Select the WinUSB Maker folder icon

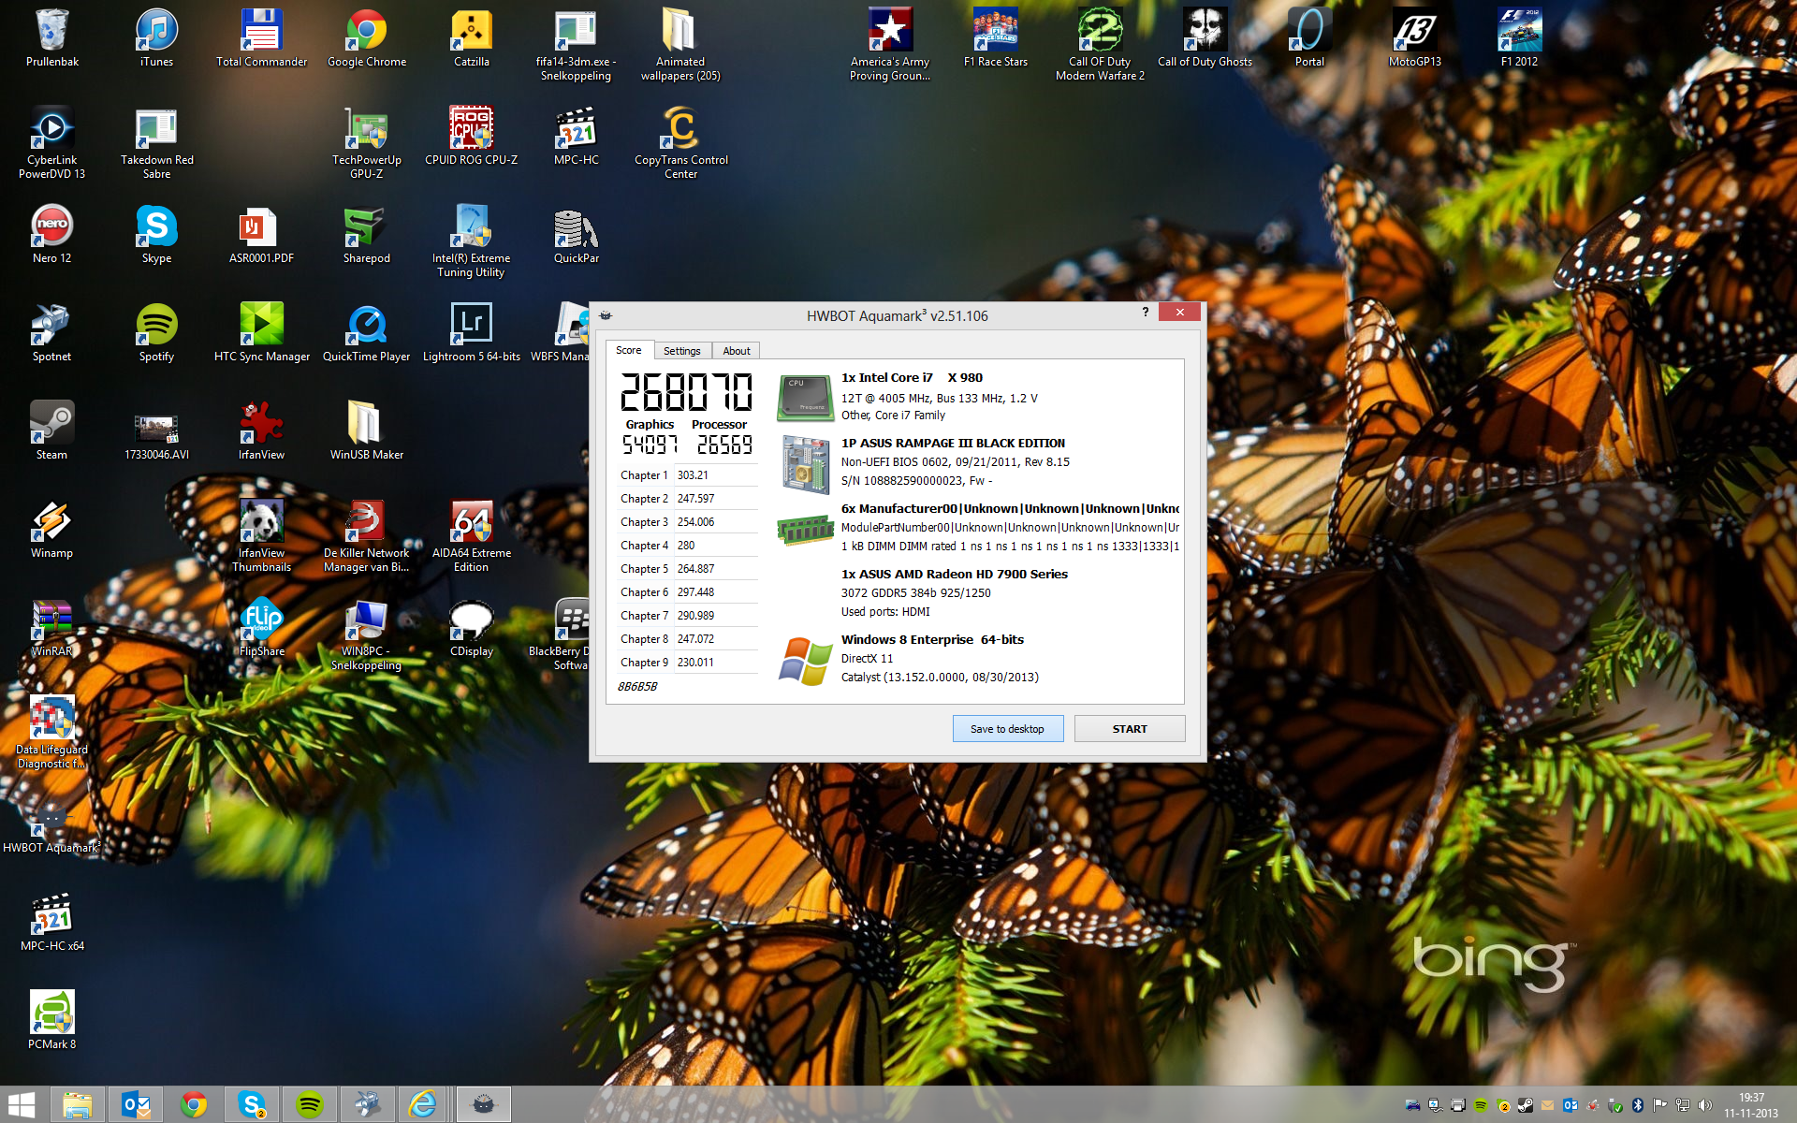pyautogui.click(x=367, y=430)
